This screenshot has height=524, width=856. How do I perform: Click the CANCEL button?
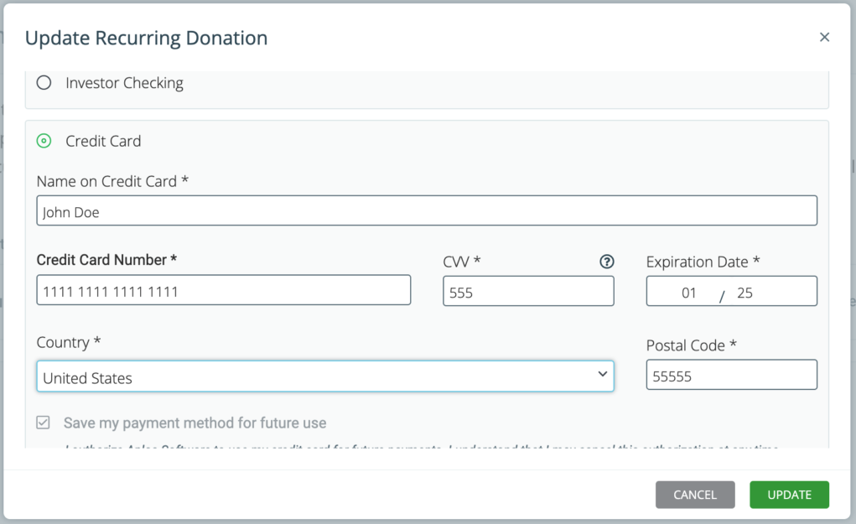tap(694, 495)
